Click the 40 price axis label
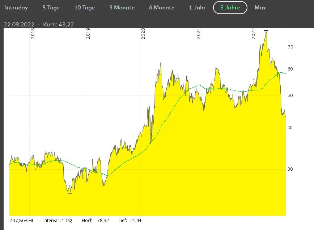 click(290, 128)
